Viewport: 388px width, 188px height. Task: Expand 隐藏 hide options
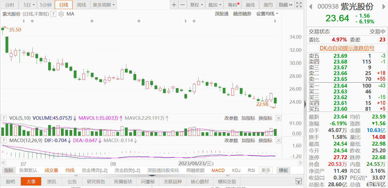(286, 5)
